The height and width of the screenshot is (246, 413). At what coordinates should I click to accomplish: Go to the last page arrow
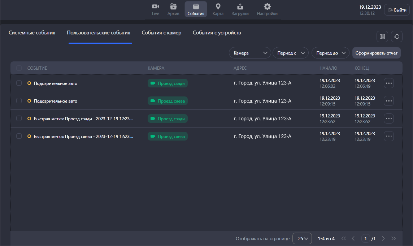click(394, 238)
